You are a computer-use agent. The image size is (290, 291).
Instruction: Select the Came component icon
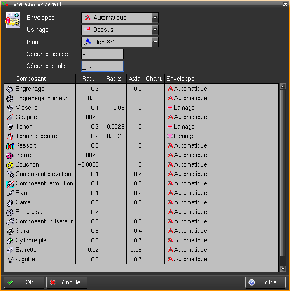pyautogui.click(x=9, y=203)
